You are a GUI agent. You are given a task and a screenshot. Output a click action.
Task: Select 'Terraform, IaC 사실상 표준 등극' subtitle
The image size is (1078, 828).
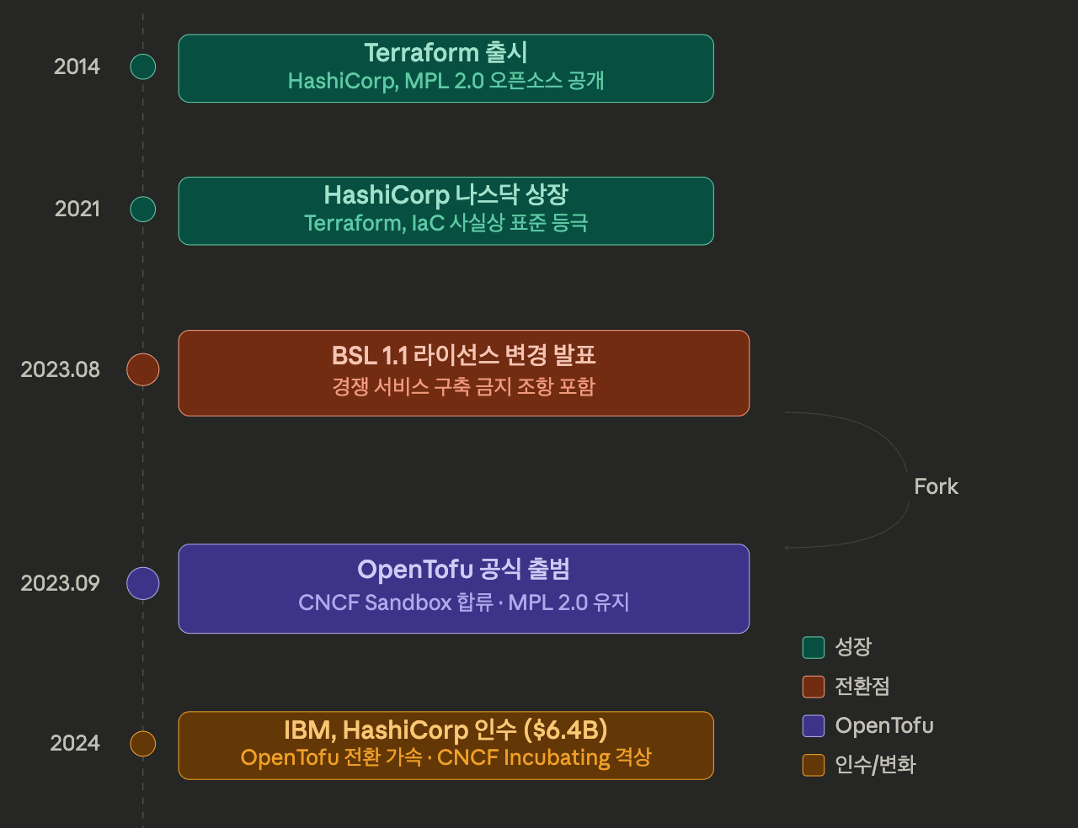[446, 223]
